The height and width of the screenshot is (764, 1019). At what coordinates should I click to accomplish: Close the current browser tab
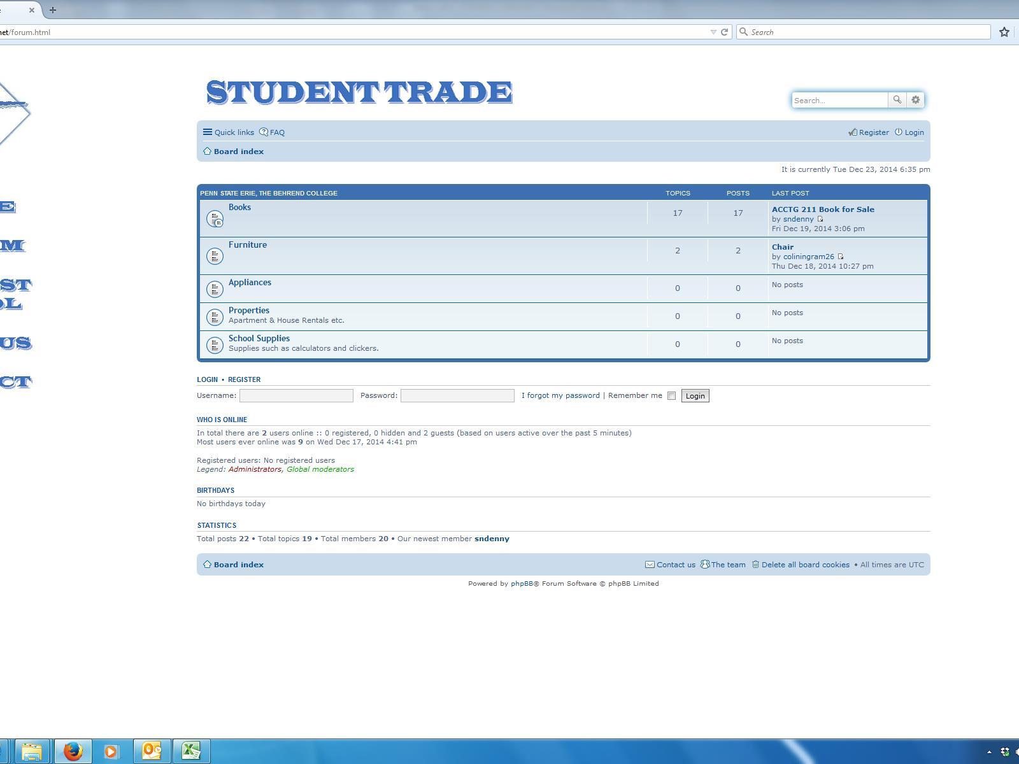(x=31, y=10)
